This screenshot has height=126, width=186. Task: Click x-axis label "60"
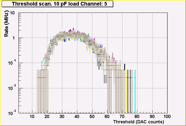[x=107, y=116]
